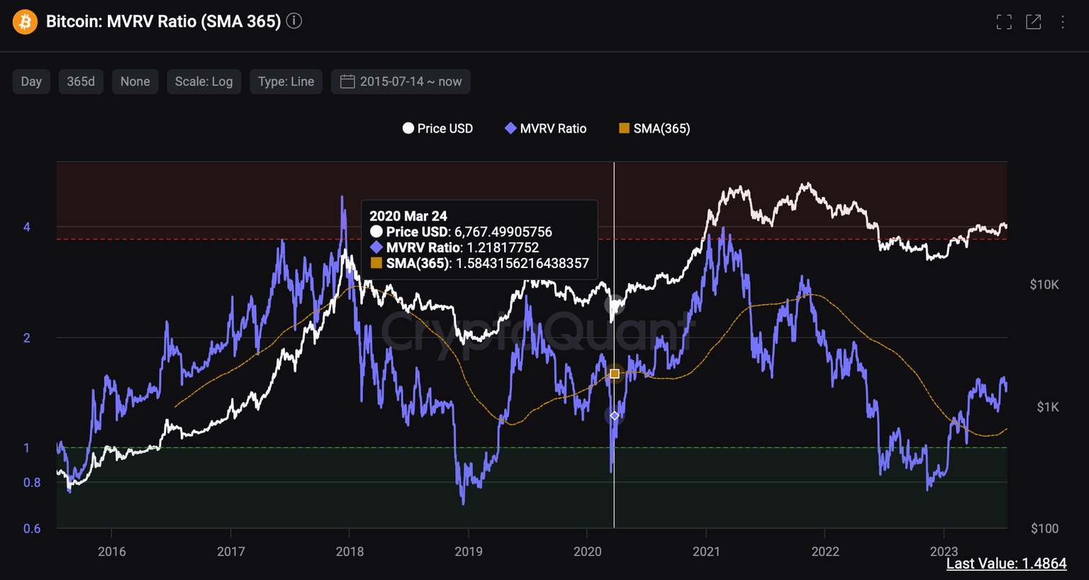The height and width of the screenshot is (580, 1089).
Task: Click the 2020 Mar 24 tooltip box
Action: [479, 240]
